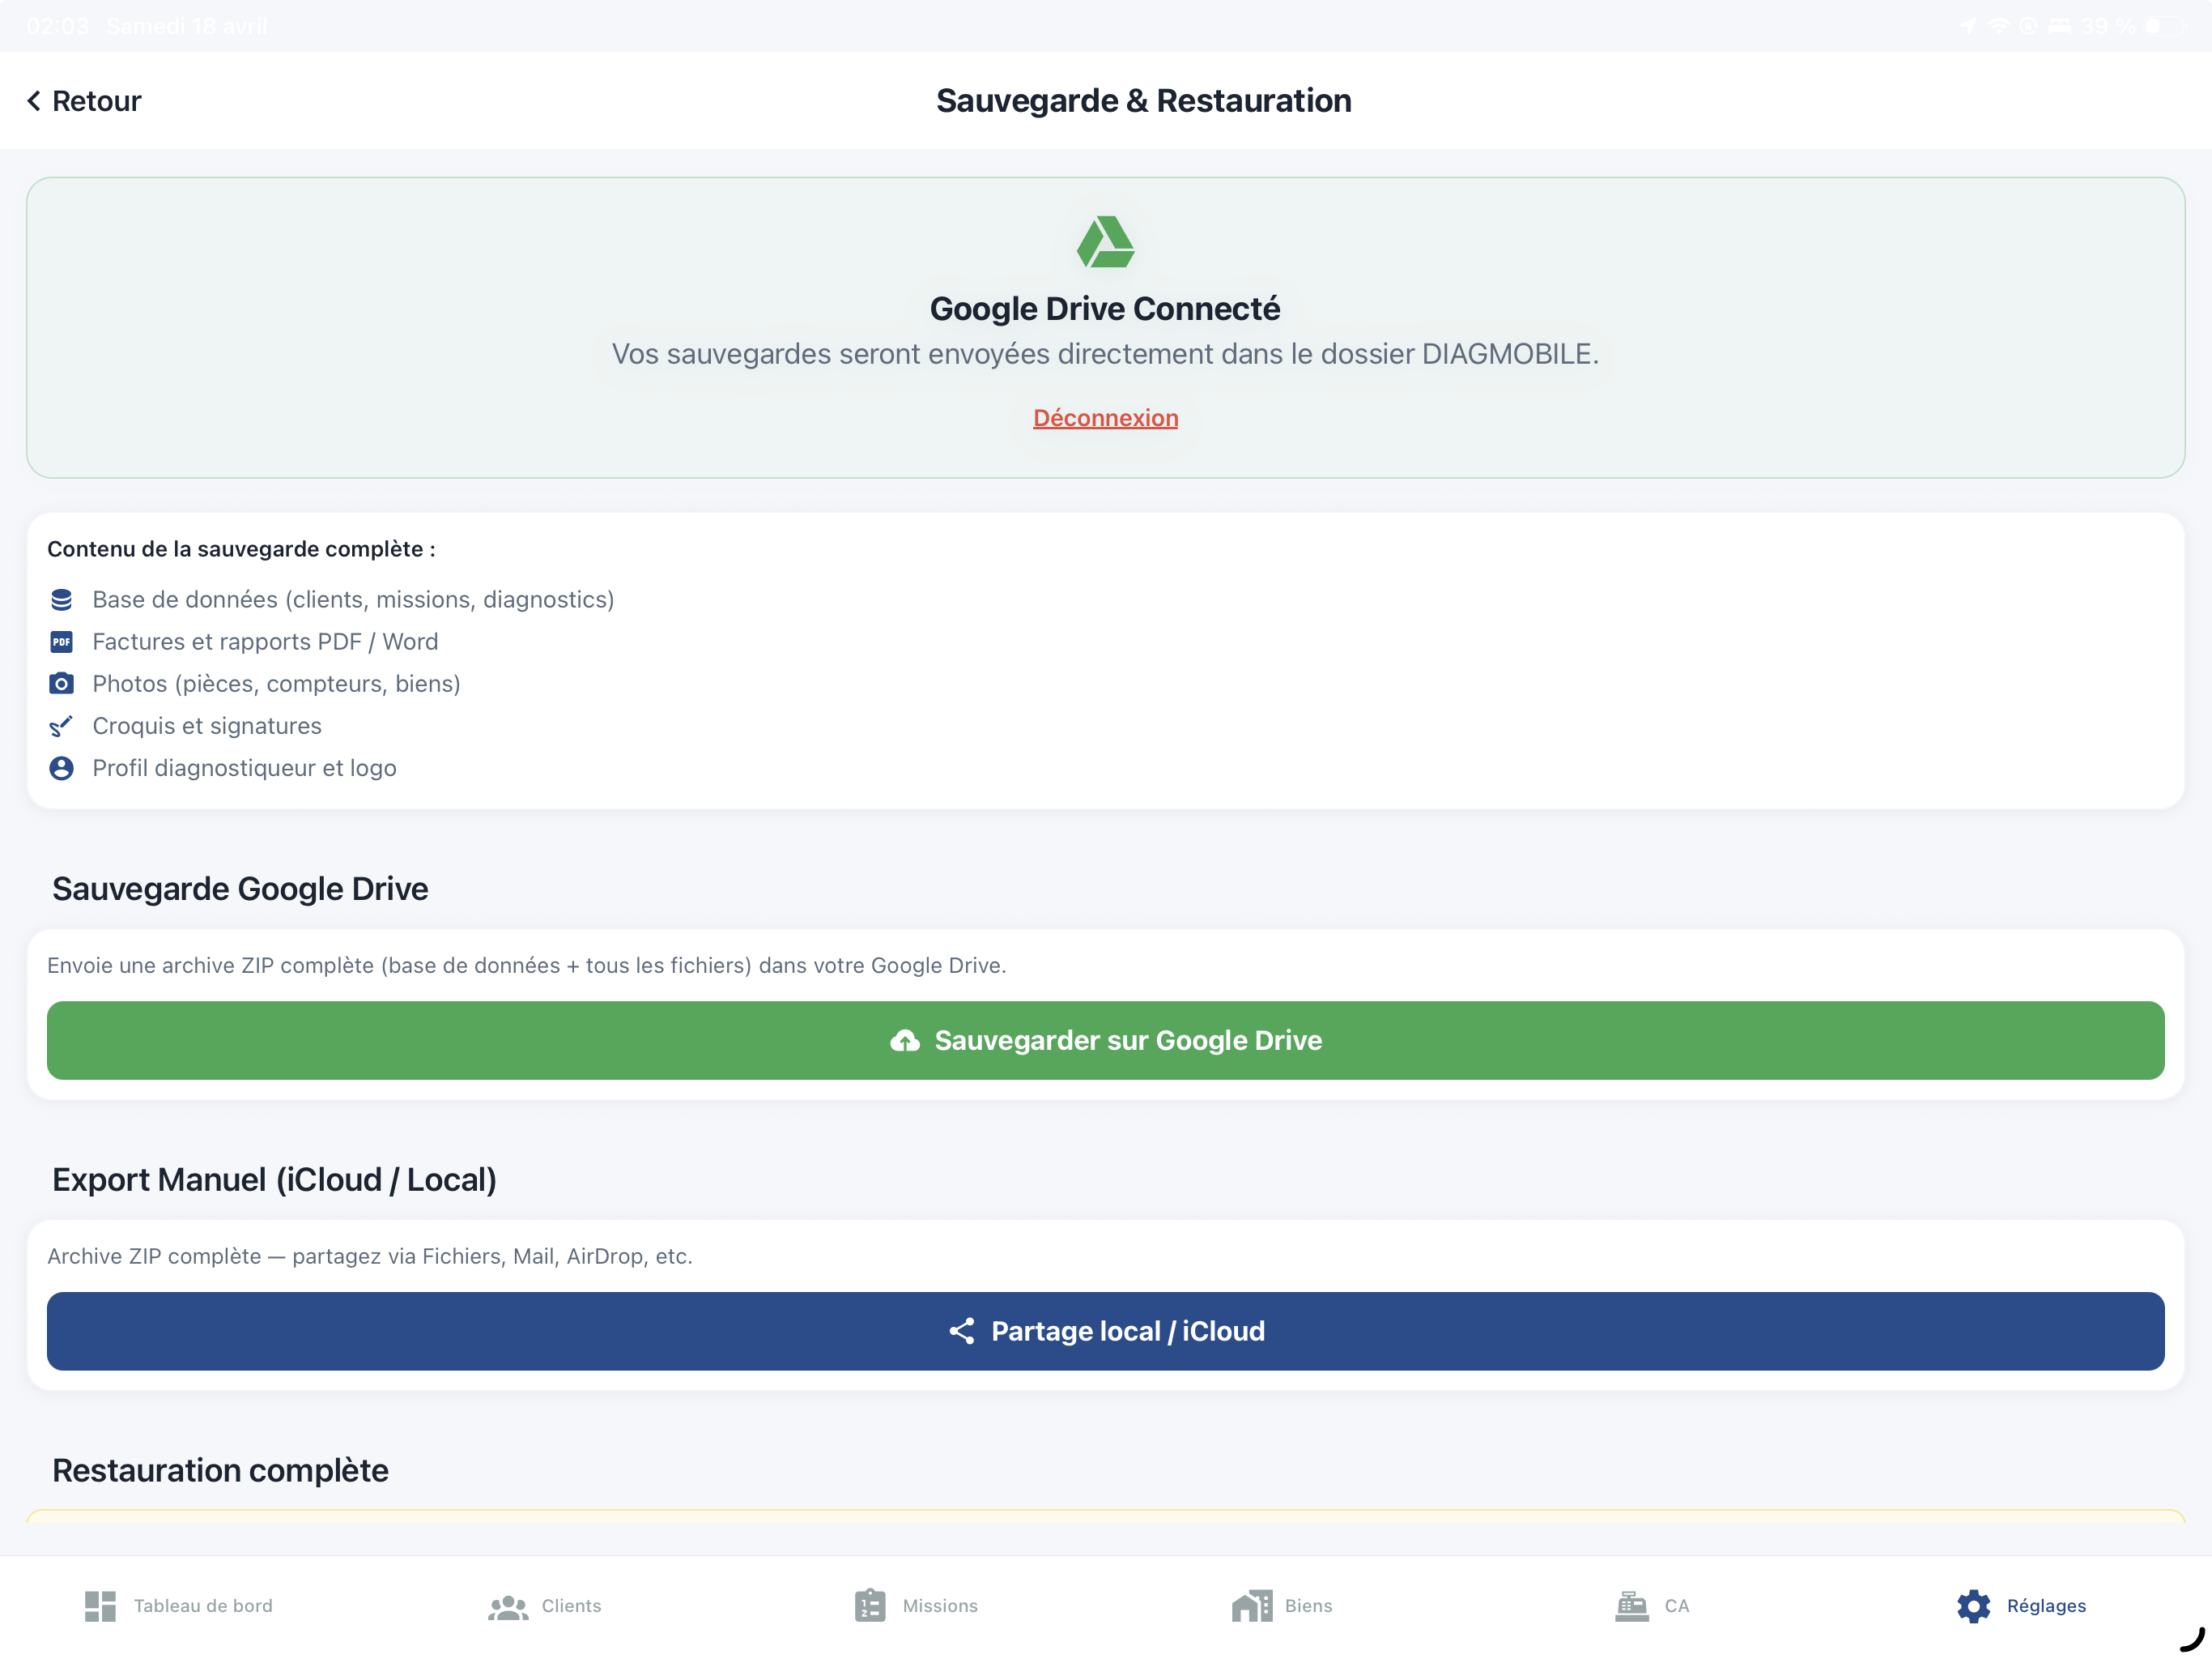Click the Déconnexion link
This screenshot has height=1659, width=2212.
(1105, 418)
